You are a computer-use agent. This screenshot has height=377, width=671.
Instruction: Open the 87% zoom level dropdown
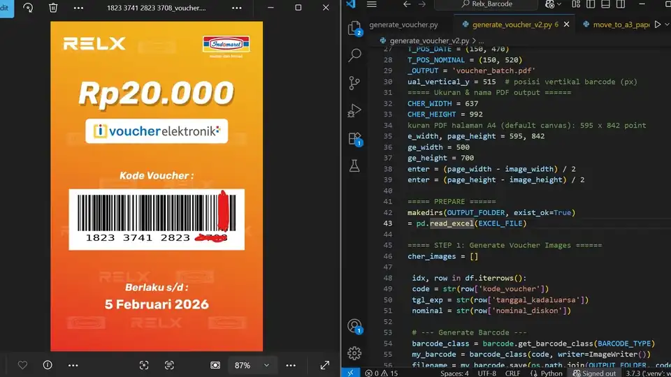252,365
